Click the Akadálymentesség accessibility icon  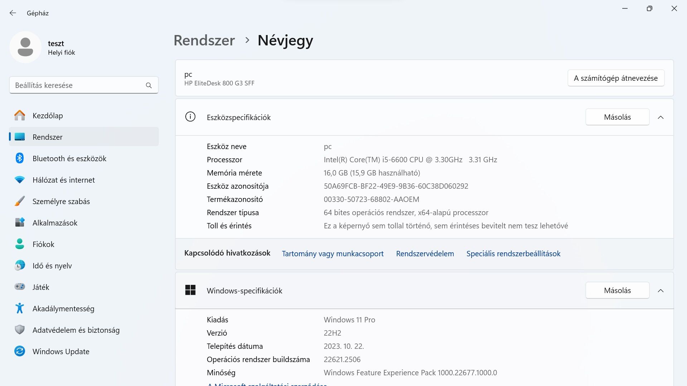click(20, 308)
